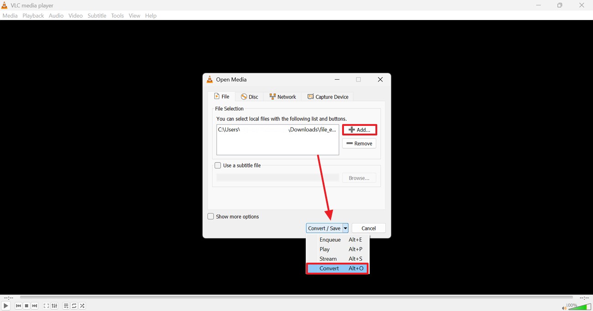Stop playback with the Stop icon

click(x=26, y=306)
